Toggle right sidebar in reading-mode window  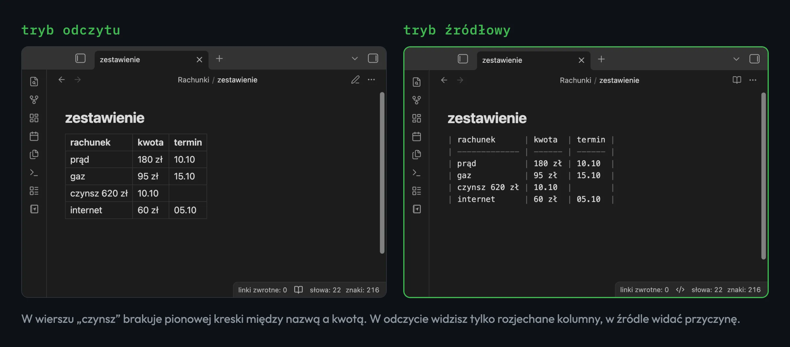(373, 58)
